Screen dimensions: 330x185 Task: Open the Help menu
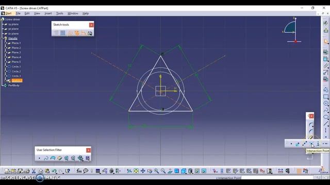tap(85, 13)
